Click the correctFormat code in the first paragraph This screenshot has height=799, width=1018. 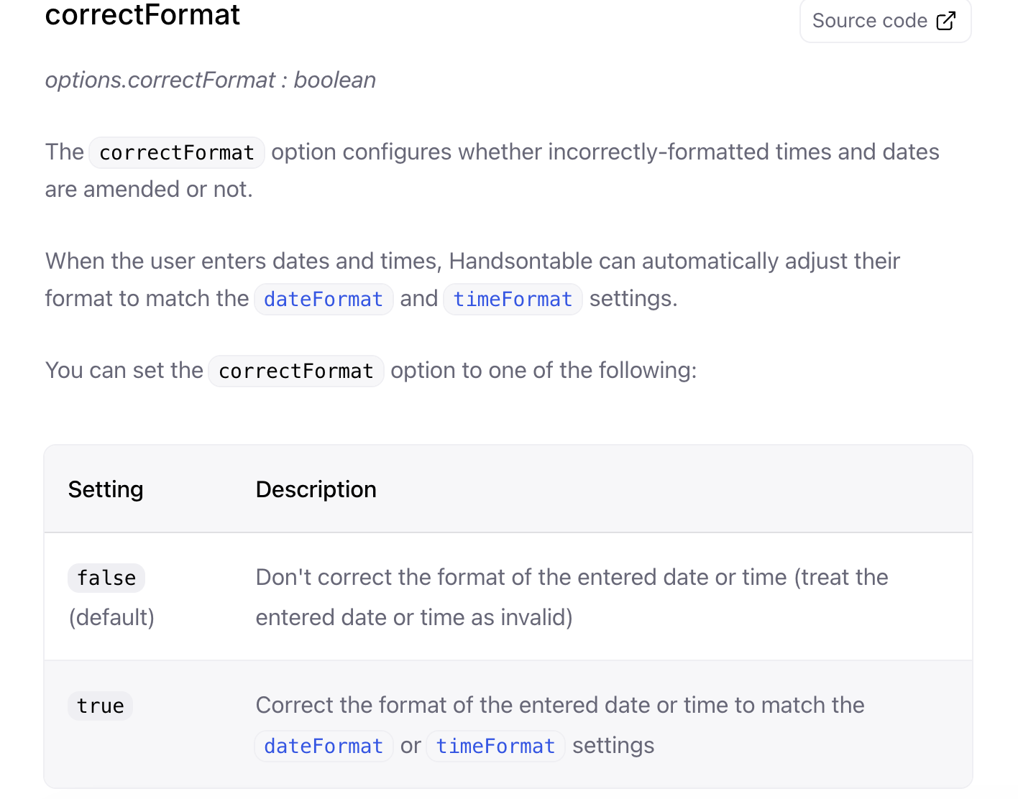(x=177, y=152)
